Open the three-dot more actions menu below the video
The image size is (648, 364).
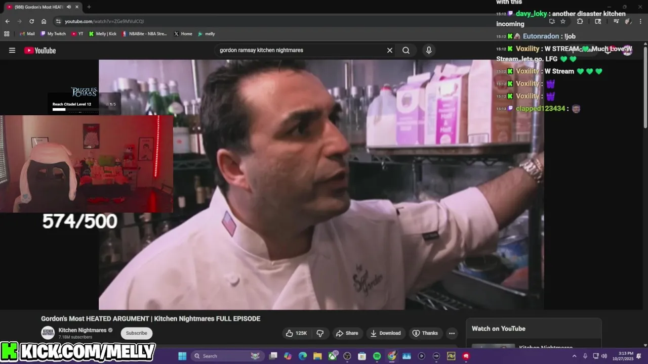point(452,333)
